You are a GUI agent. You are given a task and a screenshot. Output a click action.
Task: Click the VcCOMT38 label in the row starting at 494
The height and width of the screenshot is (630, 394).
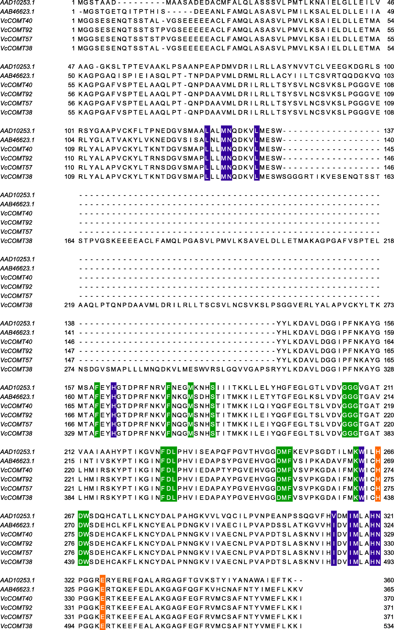coord(16,626)
